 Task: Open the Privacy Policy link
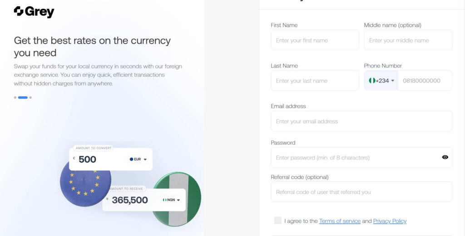point(390,221)
